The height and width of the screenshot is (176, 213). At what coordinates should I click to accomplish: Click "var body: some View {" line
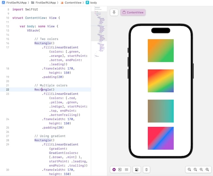point(39,26)
